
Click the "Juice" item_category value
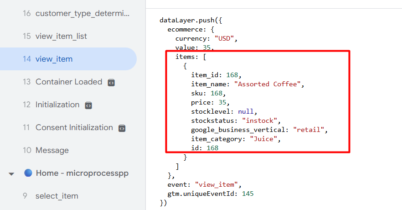tap(263, 139)
